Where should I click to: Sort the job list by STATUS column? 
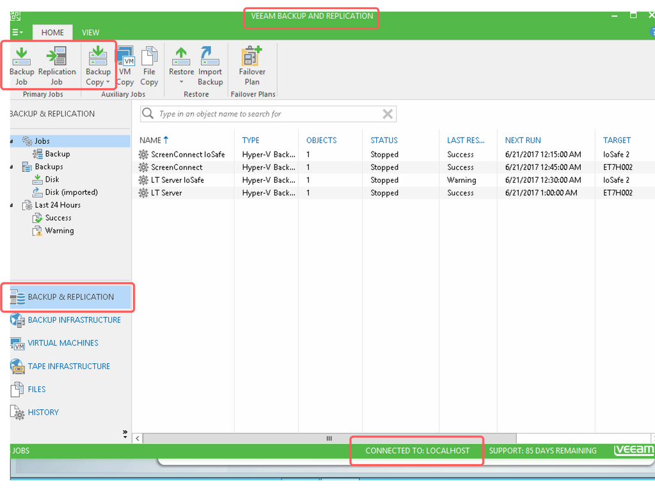384,140
